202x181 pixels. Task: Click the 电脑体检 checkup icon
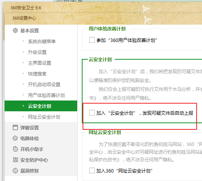pyautogui.click(x=15, y=138)
